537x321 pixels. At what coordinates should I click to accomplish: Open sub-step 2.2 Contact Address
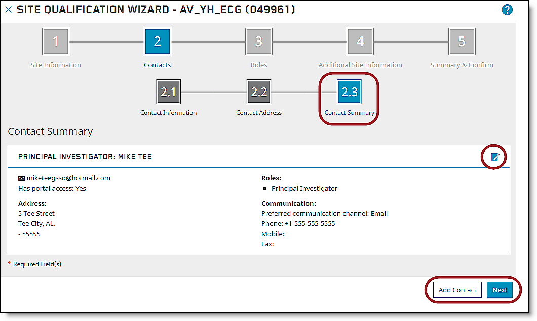259,92
